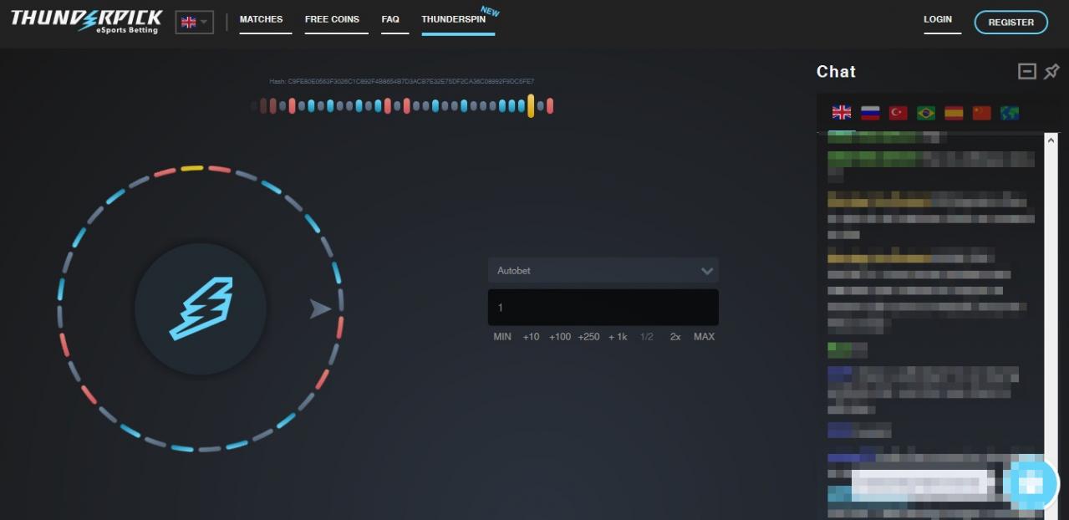Minimize the chat panel
Screen dimensions: 1069x520
click(1027, 72)
